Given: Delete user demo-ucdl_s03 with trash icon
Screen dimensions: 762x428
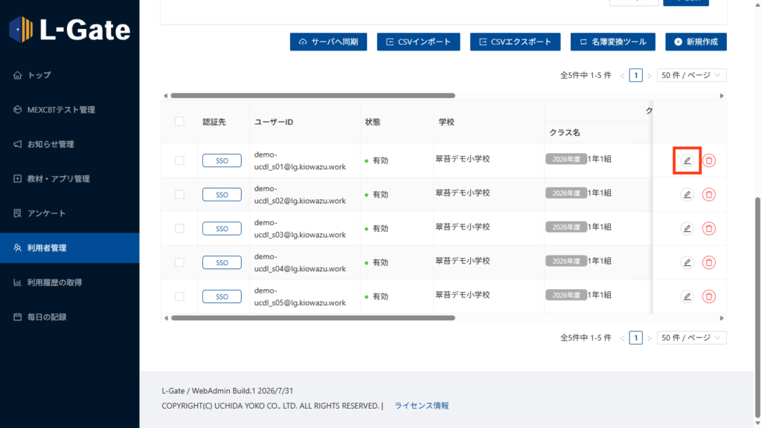Looking at the screenshot, I should (x=708, y=229).
